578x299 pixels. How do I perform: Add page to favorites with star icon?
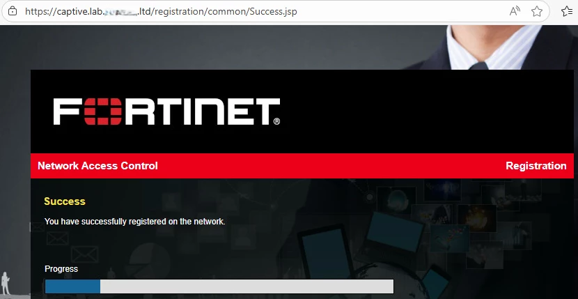pos(537,11)
